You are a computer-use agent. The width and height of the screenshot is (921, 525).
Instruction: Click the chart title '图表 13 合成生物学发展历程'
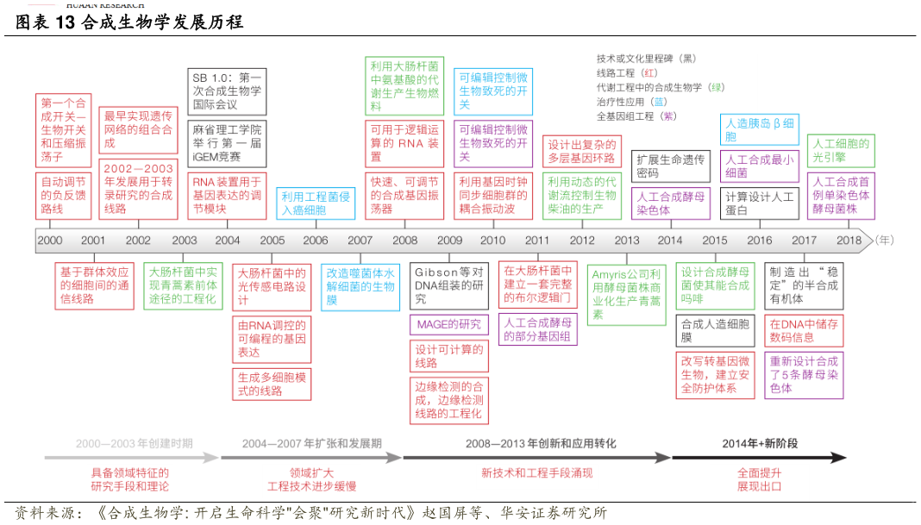tap(129, 22)
